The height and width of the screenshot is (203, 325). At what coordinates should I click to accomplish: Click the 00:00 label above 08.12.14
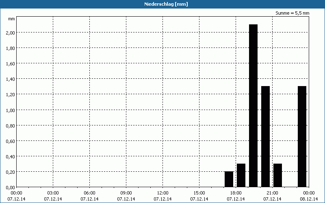click(309, 193)
